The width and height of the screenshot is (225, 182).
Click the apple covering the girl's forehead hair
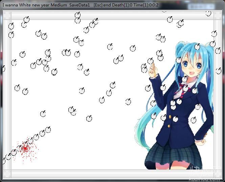[179, 60]
